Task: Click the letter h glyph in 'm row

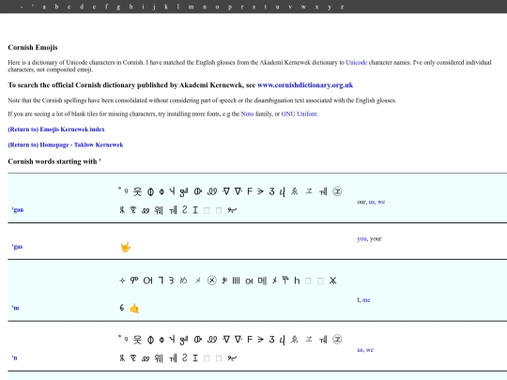Action: pos(297,281)
